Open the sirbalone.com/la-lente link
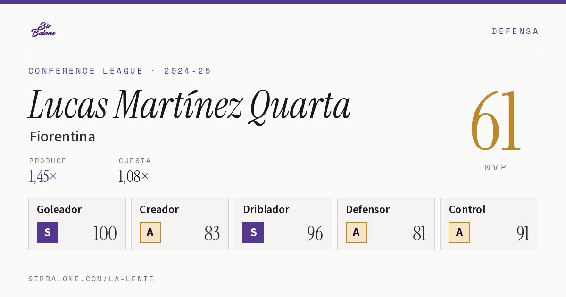Screen dimensions: 566x297 coord(91,279)
